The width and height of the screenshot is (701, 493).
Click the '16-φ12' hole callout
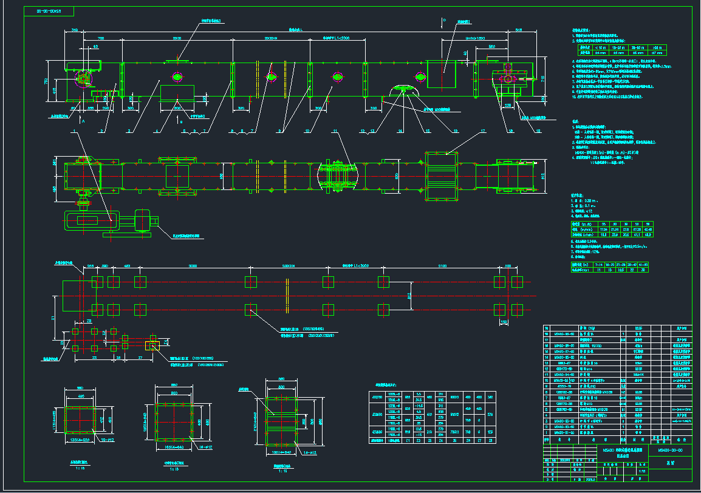(206, 447)
